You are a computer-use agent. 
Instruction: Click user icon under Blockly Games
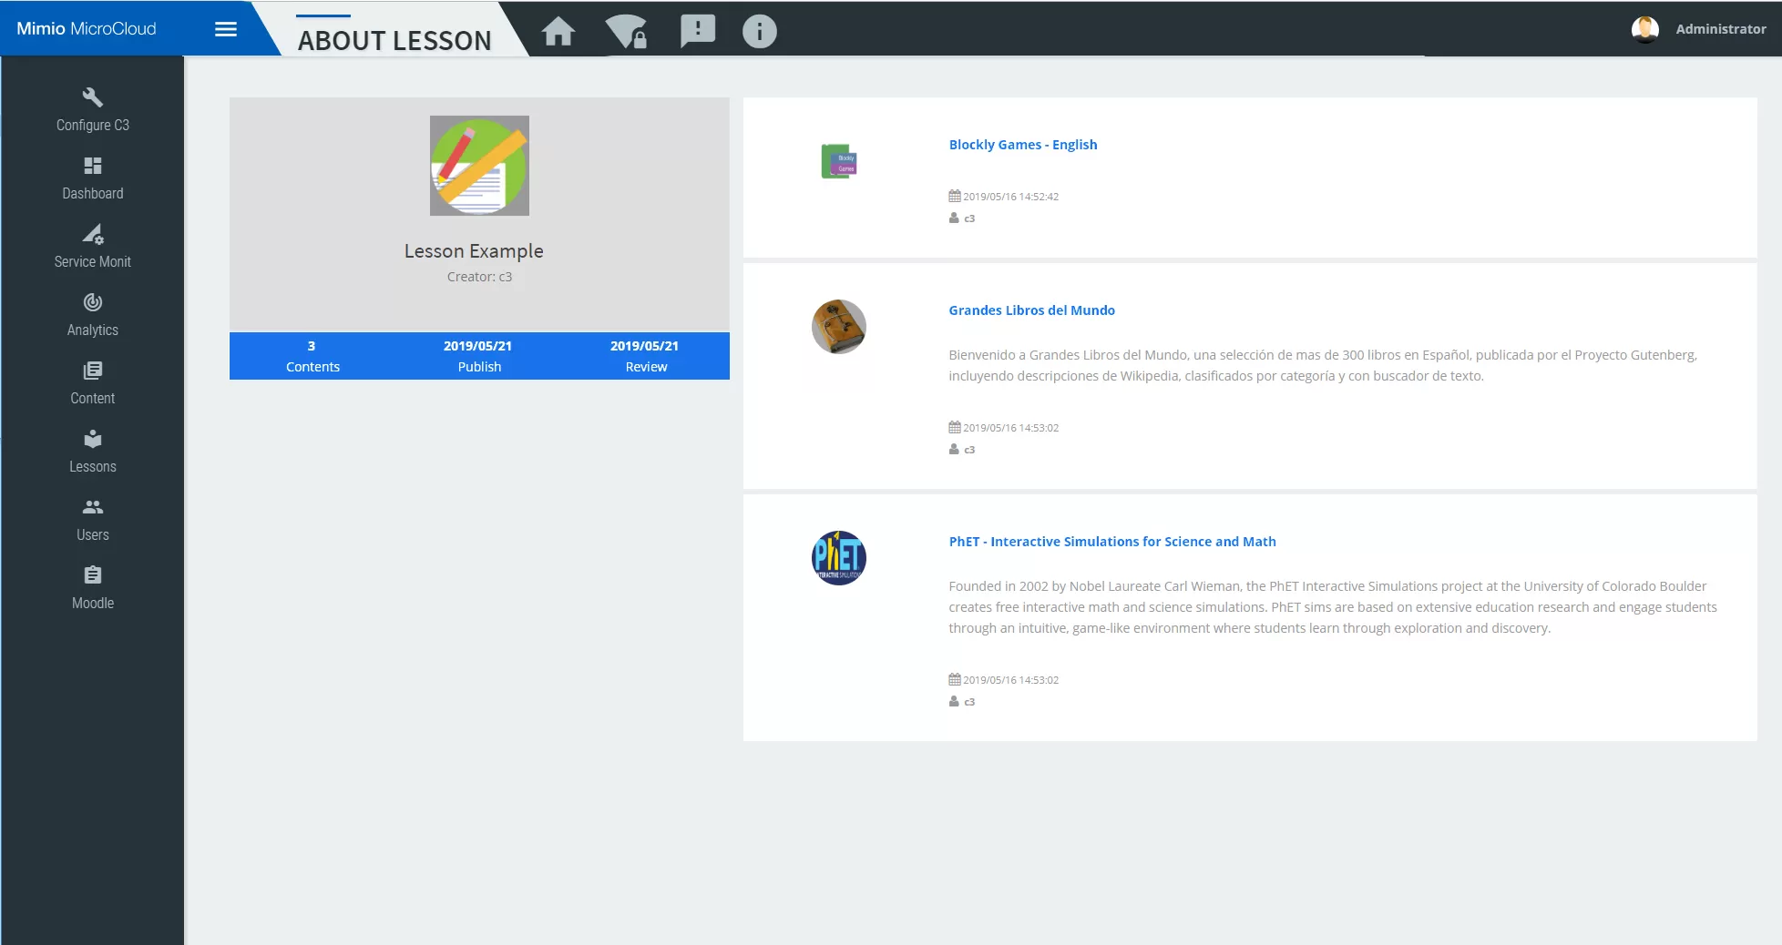[954, 218]
